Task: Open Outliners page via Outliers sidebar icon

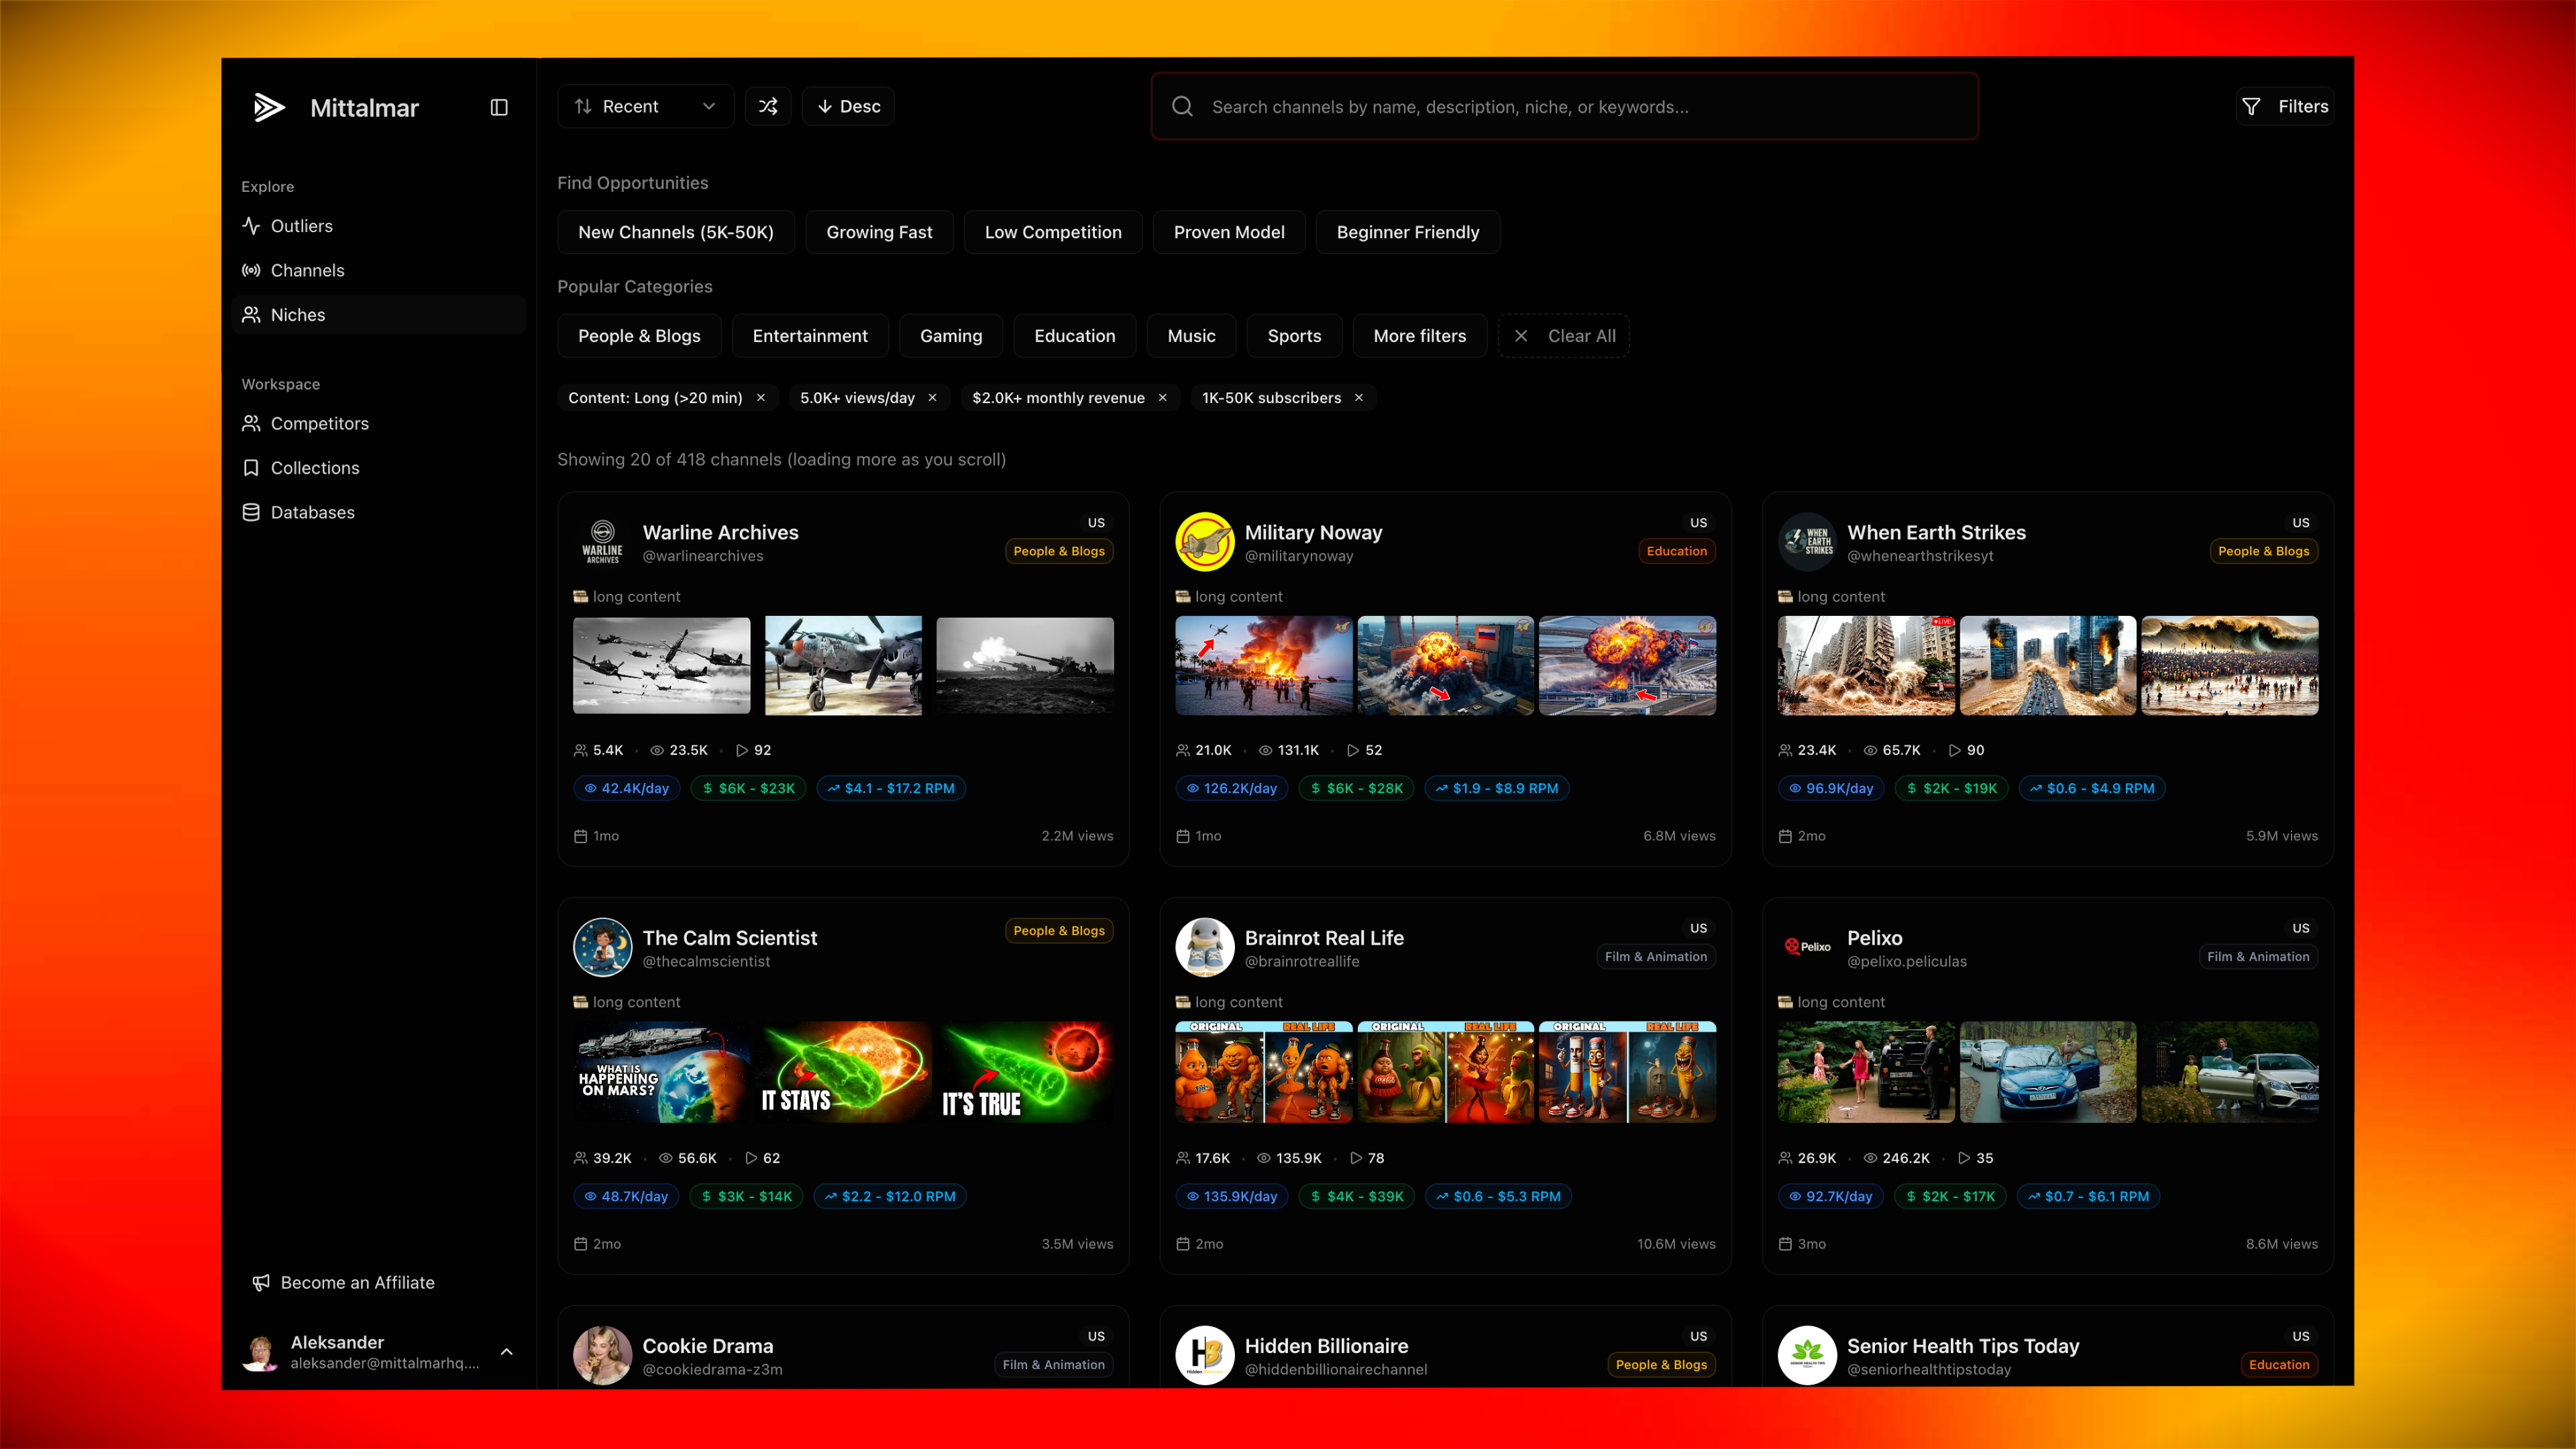Action: [251, 226]
